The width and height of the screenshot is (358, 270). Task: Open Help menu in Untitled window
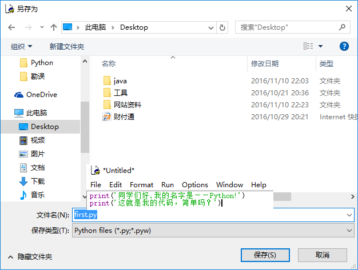click(x=258, y=185)
